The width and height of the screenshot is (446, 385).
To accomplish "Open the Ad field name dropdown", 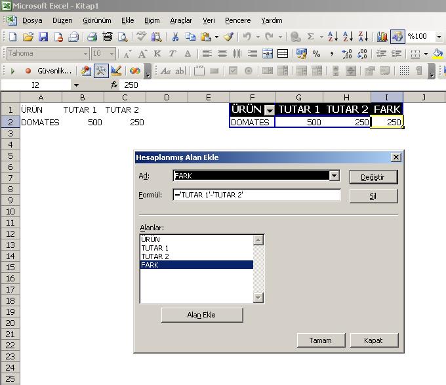I will click(x=334, y=176).
